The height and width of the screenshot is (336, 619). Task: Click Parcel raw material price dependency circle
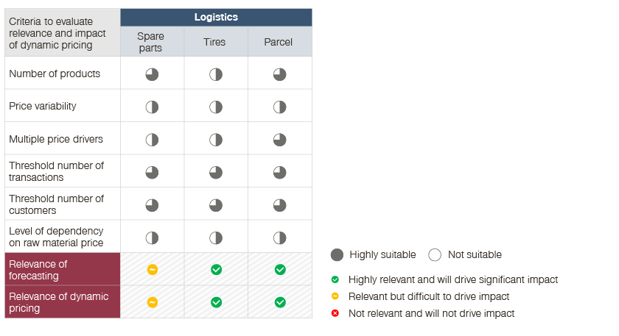pyautogui.click(x=280, y=237)
